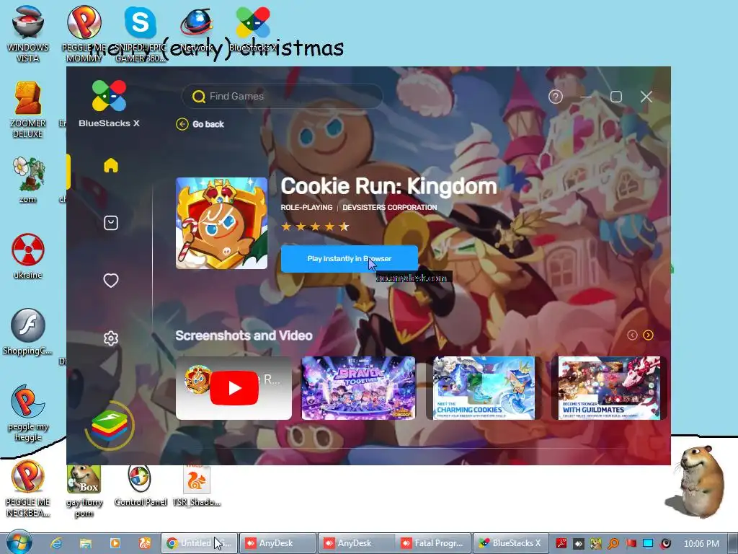This screenshot has width=738, height=554.
Task: Select BlueStacks X desktop shortcut
Action: pos(253,28)
